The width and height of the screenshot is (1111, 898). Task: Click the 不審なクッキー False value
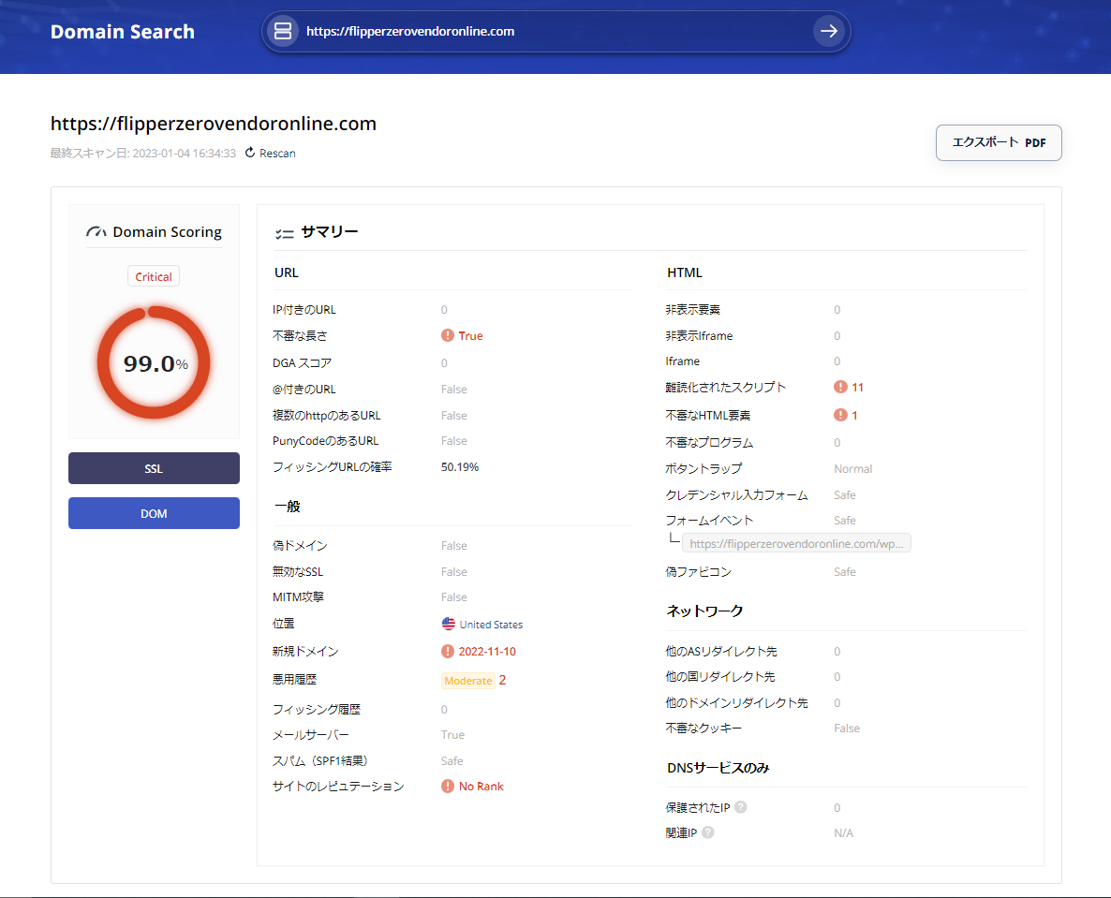847,728
